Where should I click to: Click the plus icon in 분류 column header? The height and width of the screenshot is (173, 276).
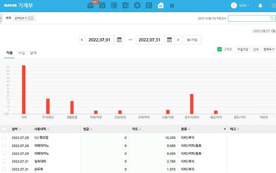coord(225,129)
